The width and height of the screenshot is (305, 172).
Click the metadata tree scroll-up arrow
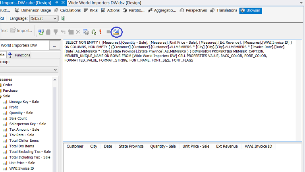click(55, 79)
